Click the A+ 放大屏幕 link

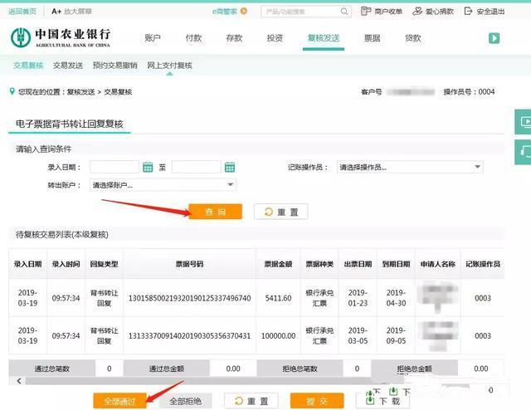tap(71, 11)
